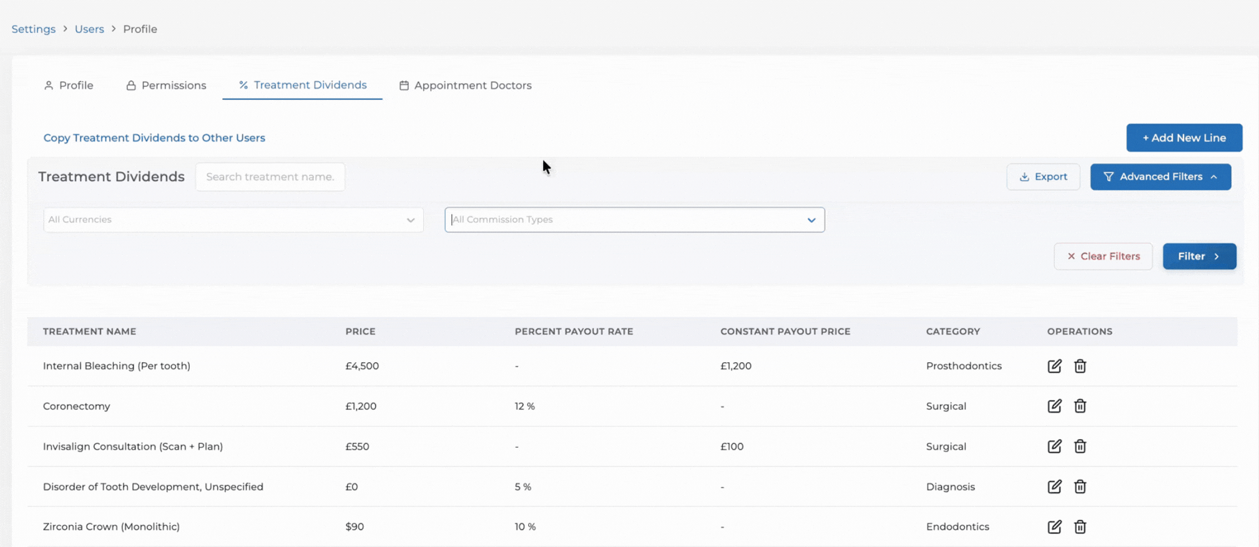The image size is (1259, 547).
Task: Select the £4,500 price cell
Action: pyautogui.click(x=362, y=366)
